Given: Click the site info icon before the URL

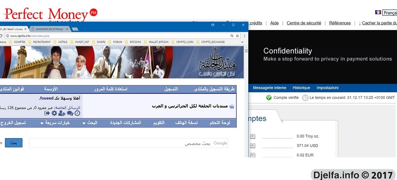Looking at the screenshot, I should pyautogui.click(x=7, y=36).
